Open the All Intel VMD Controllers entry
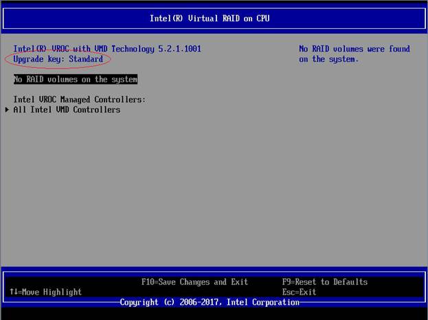Viewport: 428px width, 320px height. [x=67, y=110]
